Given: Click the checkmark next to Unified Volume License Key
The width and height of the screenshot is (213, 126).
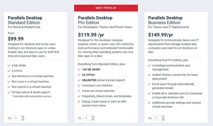Looking at the screenshot, I should [149, 75].
